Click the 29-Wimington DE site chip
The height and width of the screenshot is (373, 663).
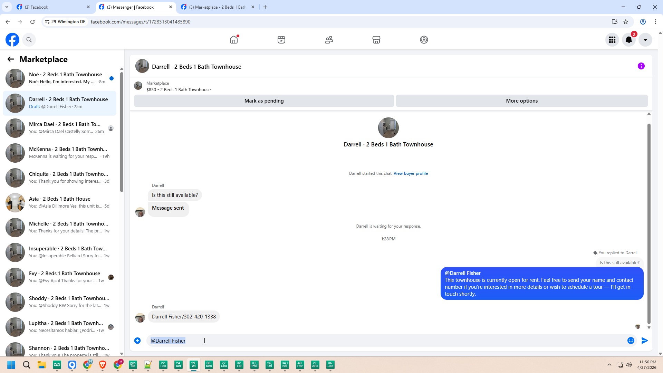[65, 22]
